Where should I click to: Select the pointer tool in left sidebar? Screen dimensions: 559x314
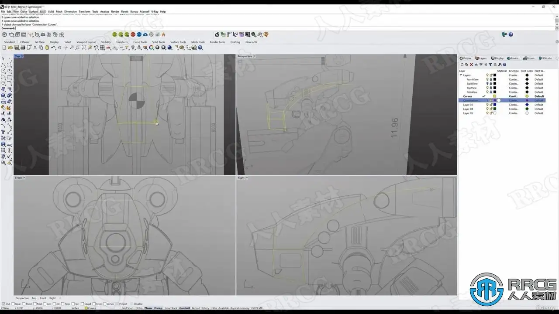pos(3,58)
